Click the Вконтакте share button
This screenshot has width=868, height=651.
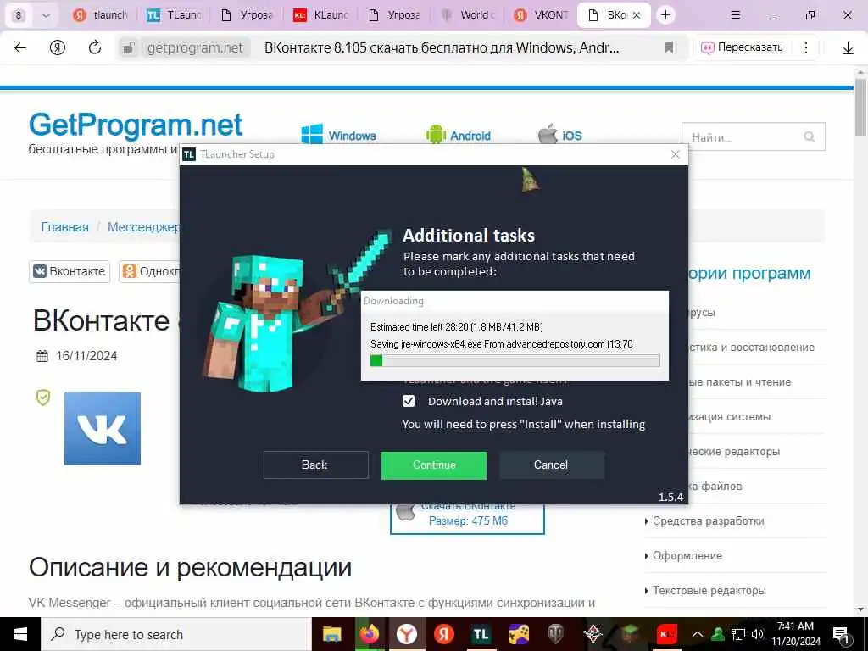70,271
